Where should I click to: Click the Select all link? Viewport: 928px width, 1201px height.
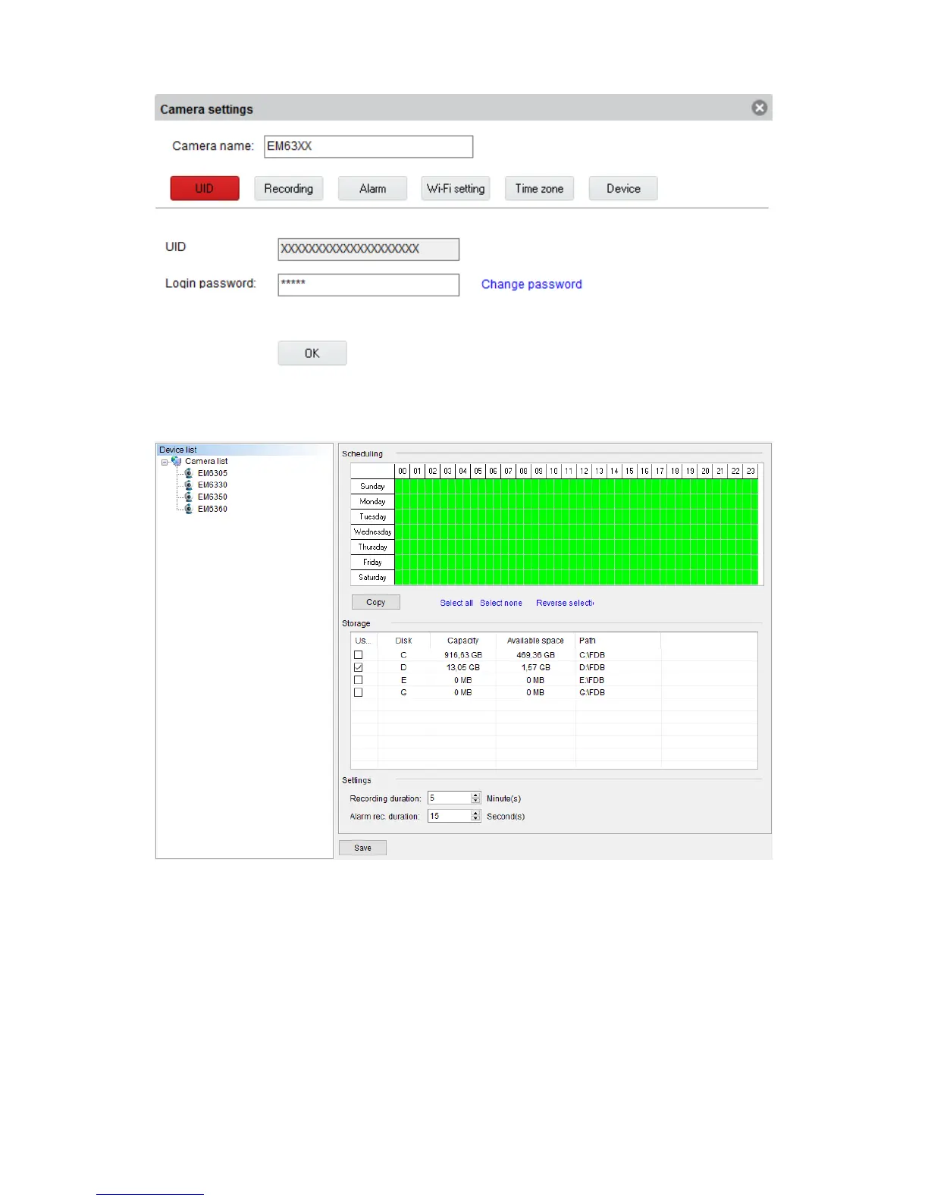pos(456,603)
